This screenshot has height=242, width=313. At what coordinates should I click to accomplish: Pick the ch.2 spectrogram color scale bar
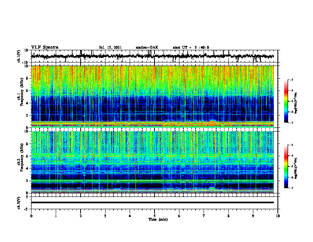click(286, 166)
